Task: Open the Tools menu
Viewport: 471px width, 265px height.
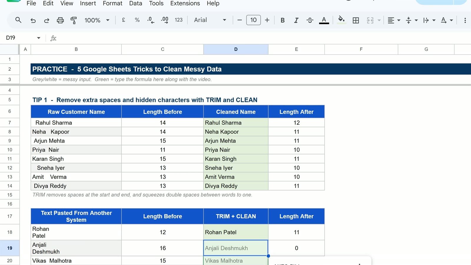Action: click(x=156, y=4)
